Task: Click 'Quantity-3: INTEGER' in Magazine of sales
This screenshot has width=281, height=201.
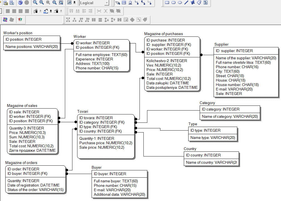Action: point(26,128)
